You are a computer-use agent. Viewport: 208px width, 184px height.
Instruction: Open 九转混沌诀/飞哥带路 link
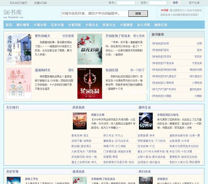coord(84,152)
